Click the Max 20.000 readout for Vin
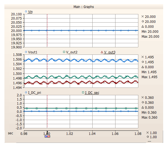This screenshot has width=167, height=147. tap(150, 36)
